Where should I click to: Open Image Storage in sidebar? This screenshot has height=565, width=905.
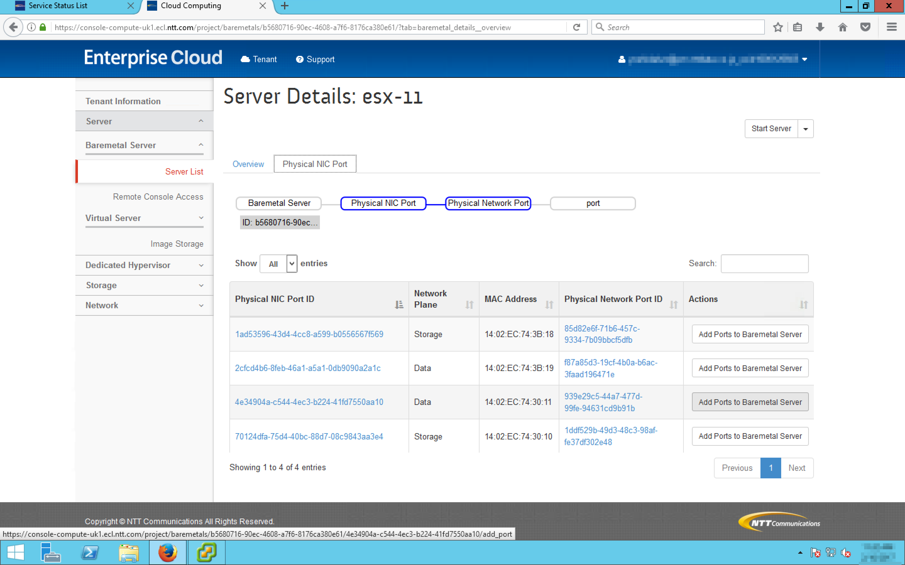pos(177,244)
